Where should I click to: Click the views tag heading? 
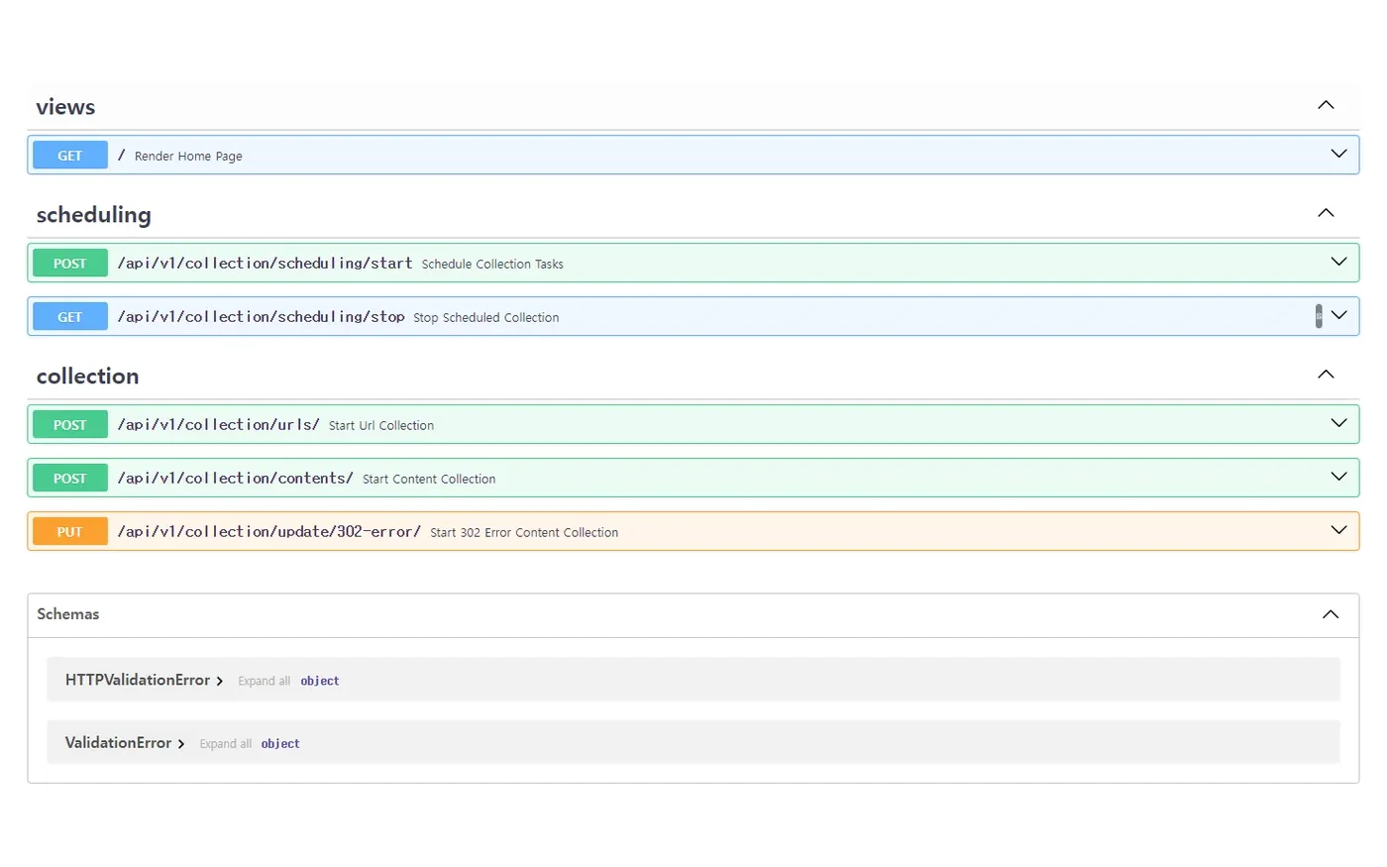pos(65,107)
